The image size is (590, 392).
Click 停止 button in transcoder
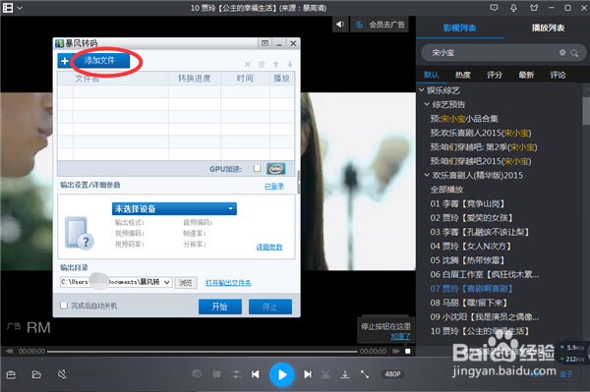[270, 307]
